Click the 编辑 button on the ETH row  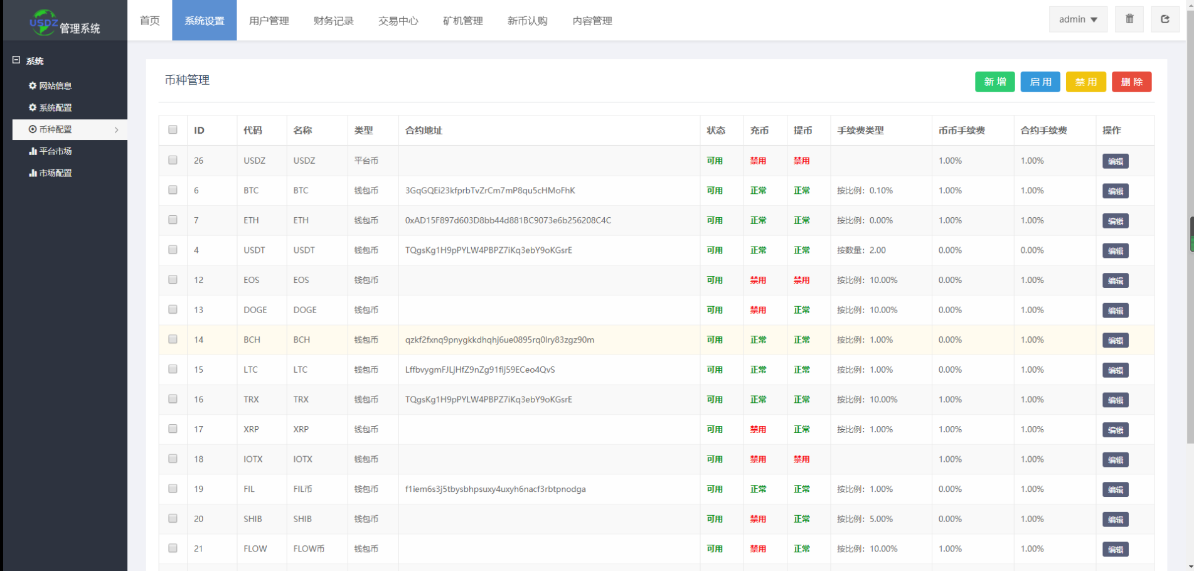[1114, 221]
